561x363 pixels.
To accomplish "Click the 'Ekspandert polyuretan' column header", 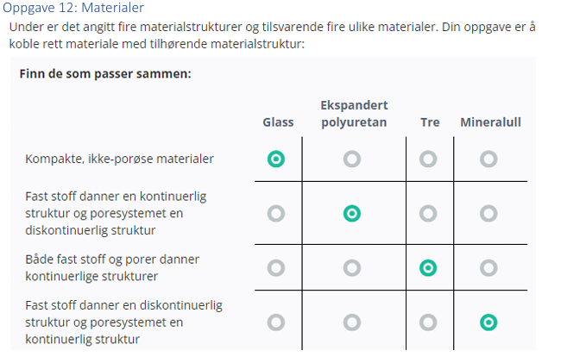I will pyautogui.click(x=354, y=114).
